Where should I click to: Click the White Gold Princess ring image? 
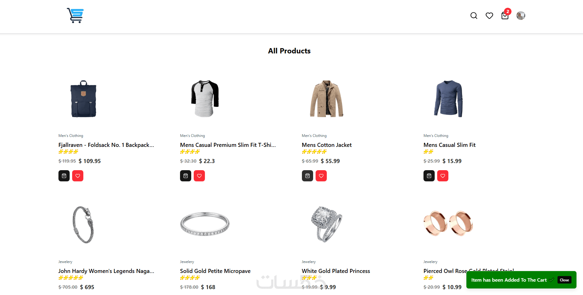coord(326,225)
